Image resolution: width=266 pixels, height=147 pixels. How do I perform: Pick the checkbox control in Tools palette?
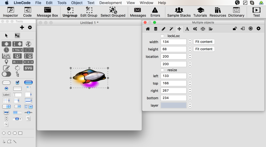coord(17,83)
